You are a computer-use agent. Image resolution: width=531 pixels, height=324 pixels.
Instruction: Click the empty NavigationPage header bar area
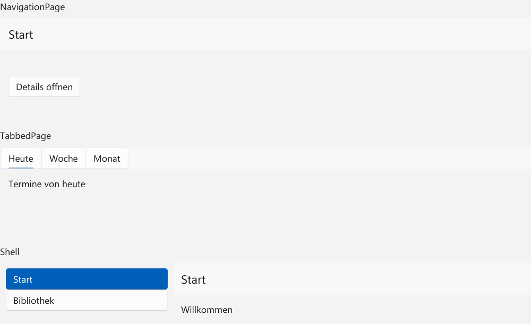pyautogui.click(x=281, y=34)
